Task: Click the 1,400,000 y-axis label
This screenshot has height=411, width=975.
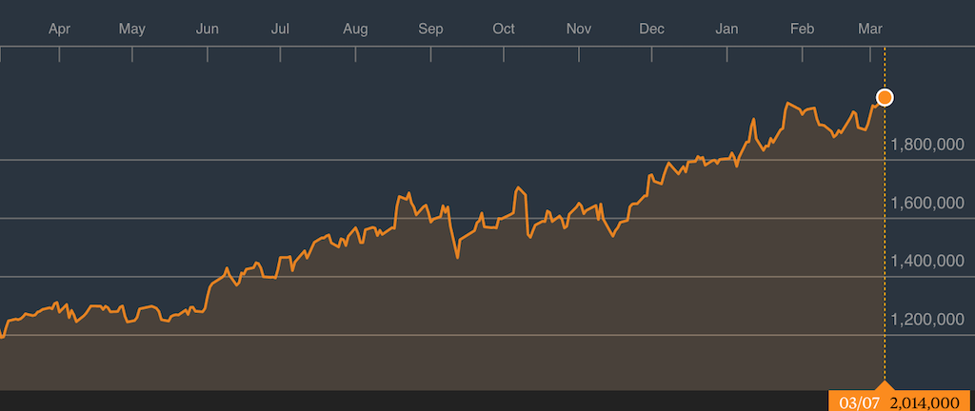Action: [926, 261]
